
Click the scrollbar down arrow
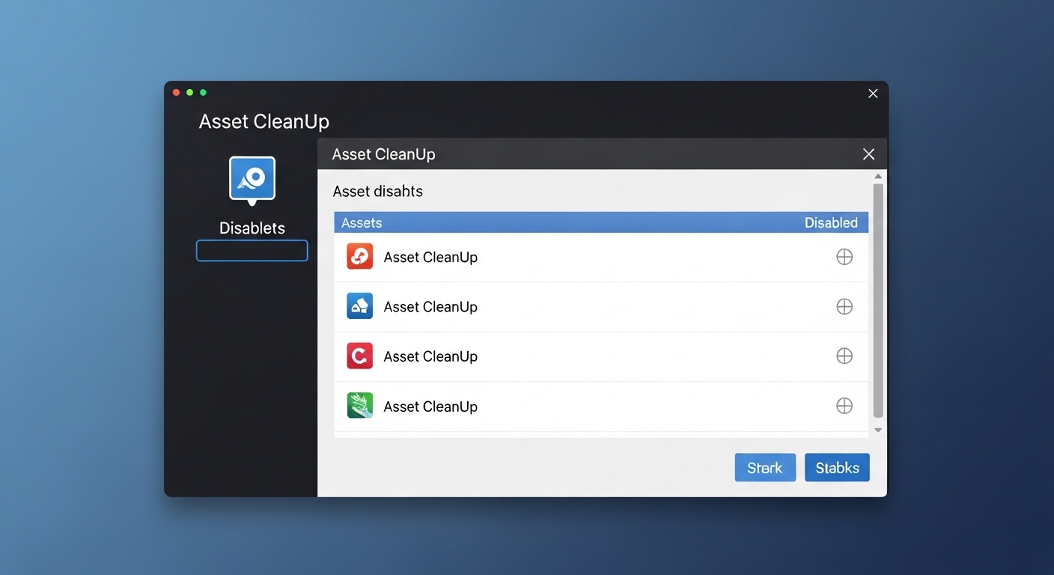878,430
